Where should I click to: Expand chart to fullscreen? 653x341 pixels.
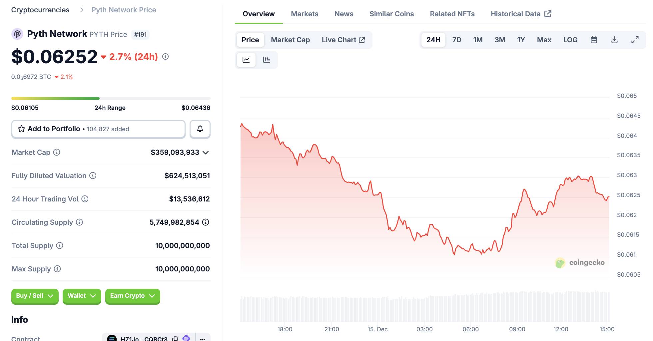[x=635, y=40]
